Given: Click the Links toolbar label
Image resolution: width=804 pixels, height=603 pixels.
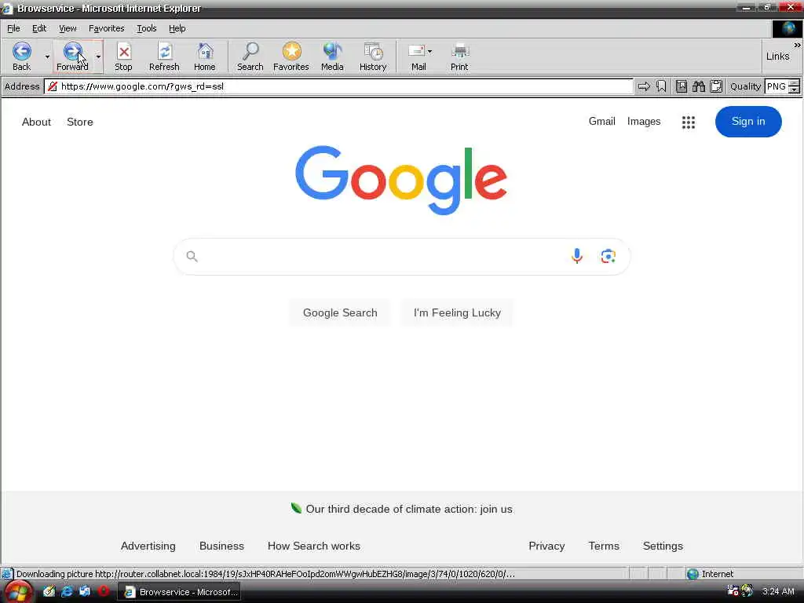Looking at the screenshot, I should pos(777,57).
